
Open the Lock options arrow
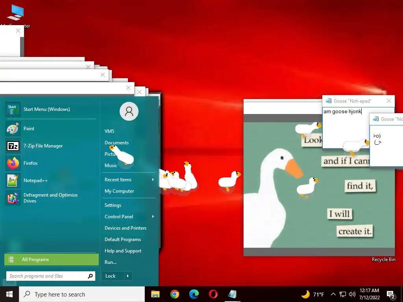coord(128,276)
